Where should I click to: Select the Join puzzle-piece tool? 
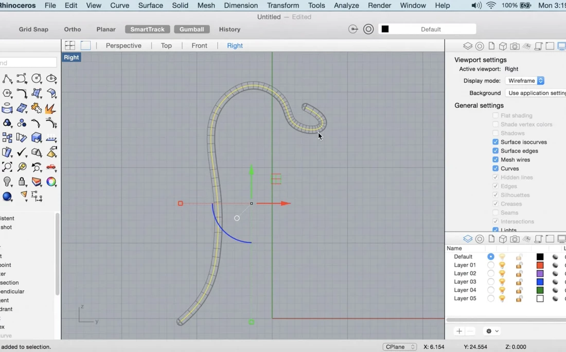tap(37, 108)
